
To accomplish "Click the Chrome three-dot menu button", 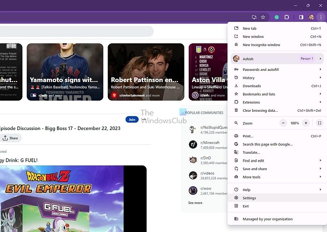I will (x=321, y=17).
